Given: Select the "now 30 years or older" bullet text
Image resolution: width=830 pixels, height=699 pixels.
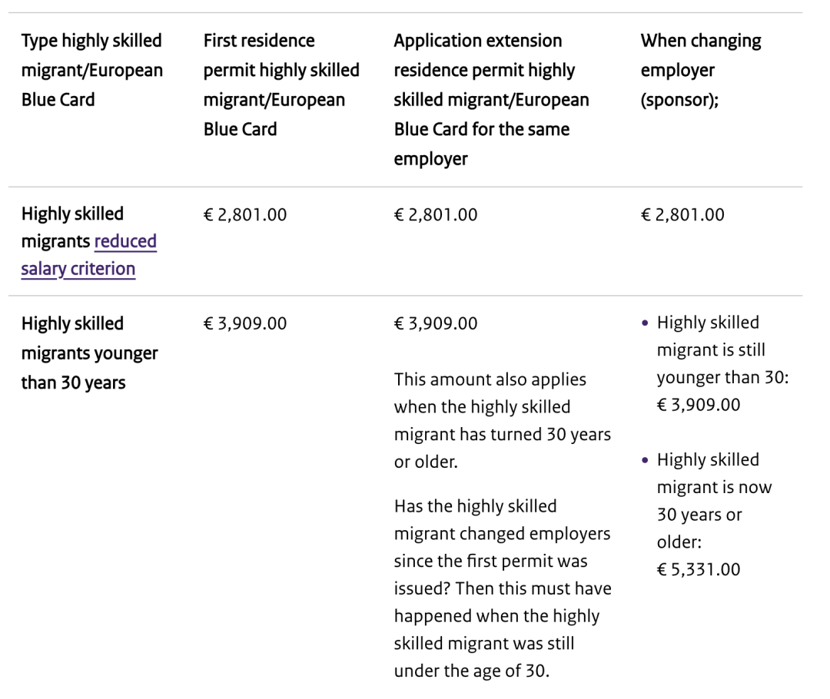Looking at the screenshot, I should (x=714, y=501).
